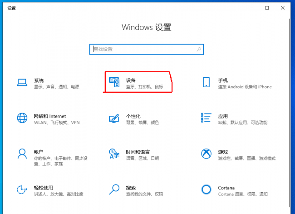The width and height of the screenshot is (295, 214).
Task: Click the text 游戏栏、截屏、直播、游戏模式
Action: (247, 158)
